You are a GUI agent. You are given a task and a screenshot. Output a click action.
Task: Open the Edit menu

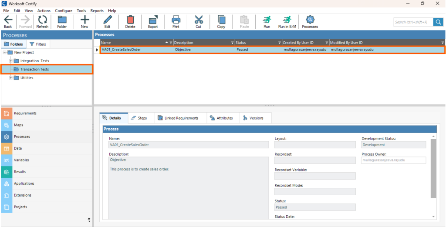(x=17, y=10)
